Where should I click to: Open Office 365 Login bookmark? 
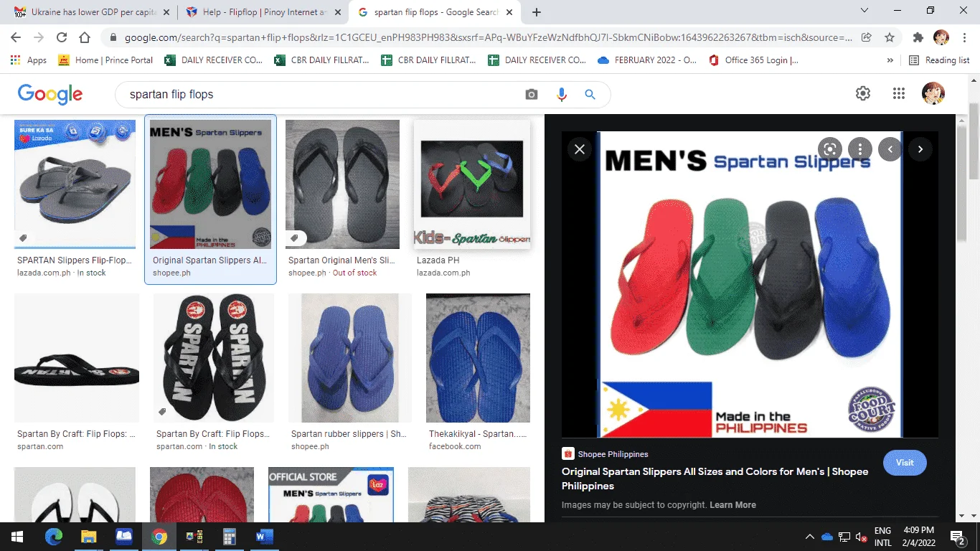(754, 60)
